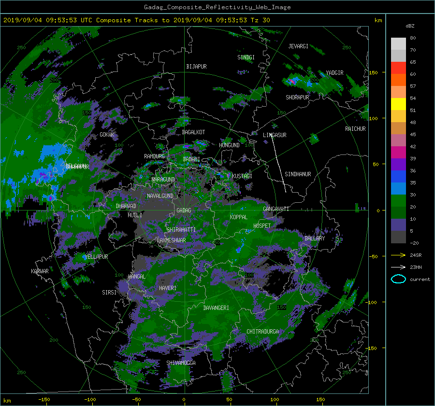Click the 'KUSTAGI' city label

point(242,176)
